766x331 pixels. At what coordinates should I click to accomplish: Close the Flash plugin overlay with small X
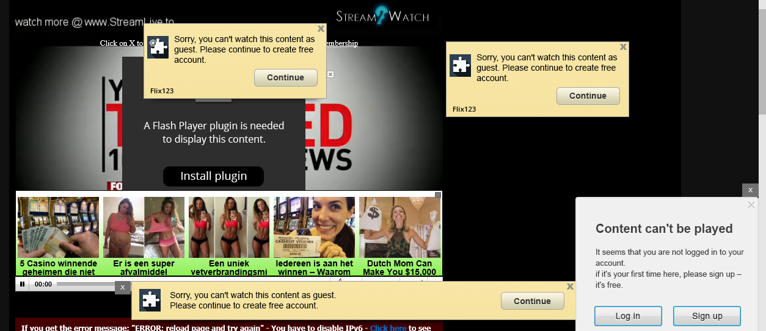(330, 74)
